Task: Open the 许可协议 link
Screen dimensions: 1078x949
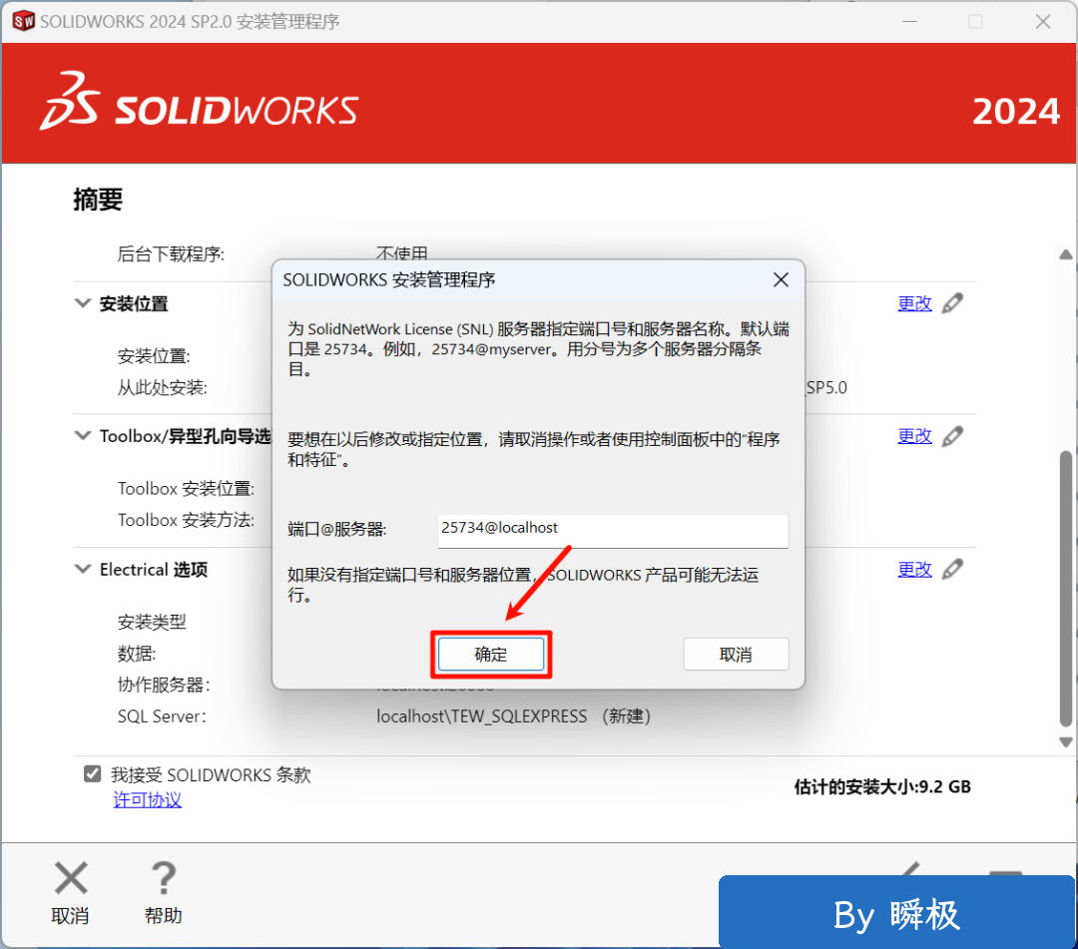Action: coord(148,800)
